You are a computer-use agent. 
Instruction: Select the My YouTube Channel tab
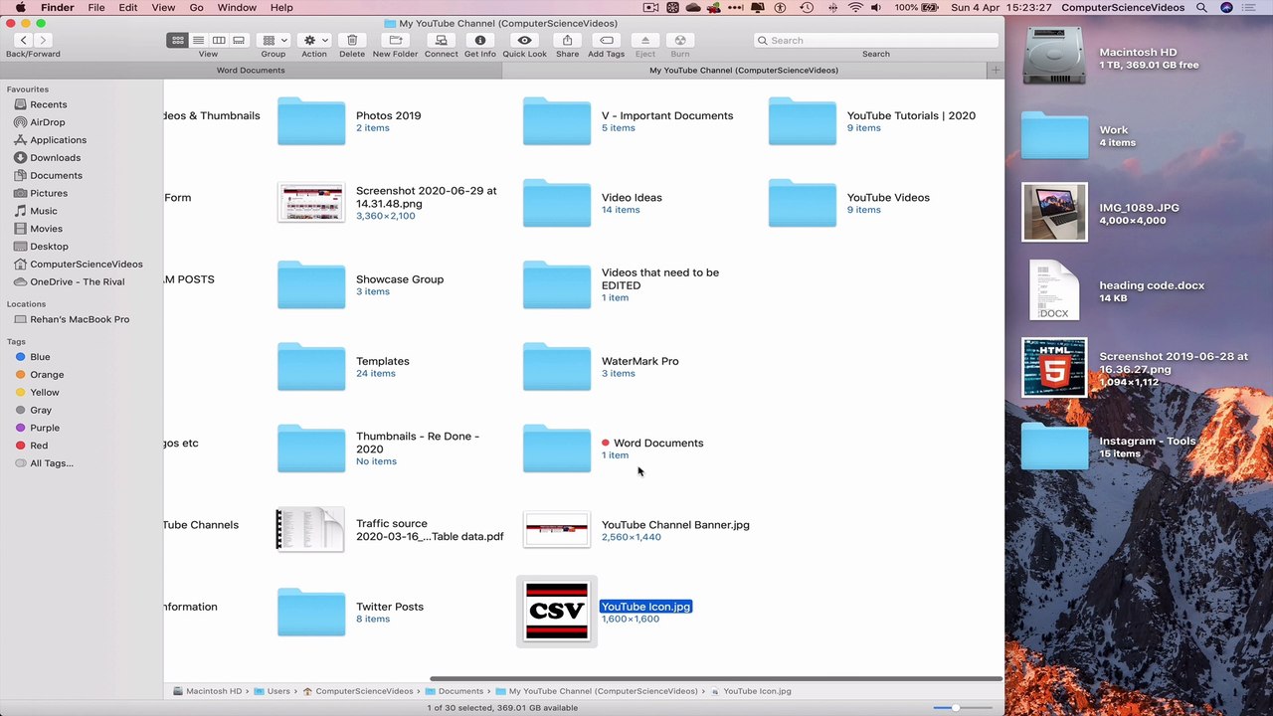tap(744, 71)
